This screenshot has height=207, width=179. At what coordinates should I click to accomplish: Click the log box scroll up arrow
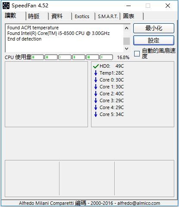pyautogui.click(x=126, y=28)
